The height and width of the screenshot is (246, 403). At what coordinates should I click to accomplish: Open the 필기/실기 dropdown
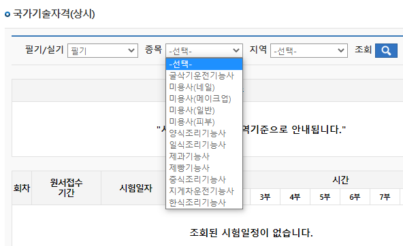pos(103,50)
